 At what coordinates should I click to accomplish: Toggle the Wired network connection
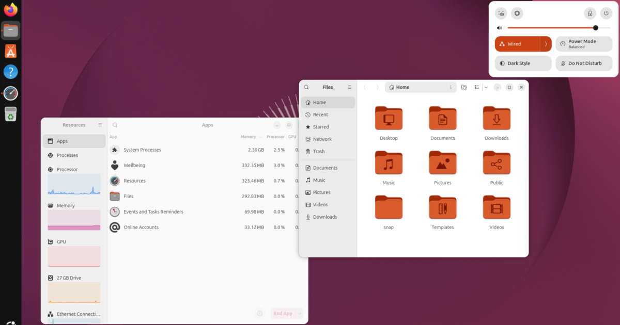coord(517,44)
